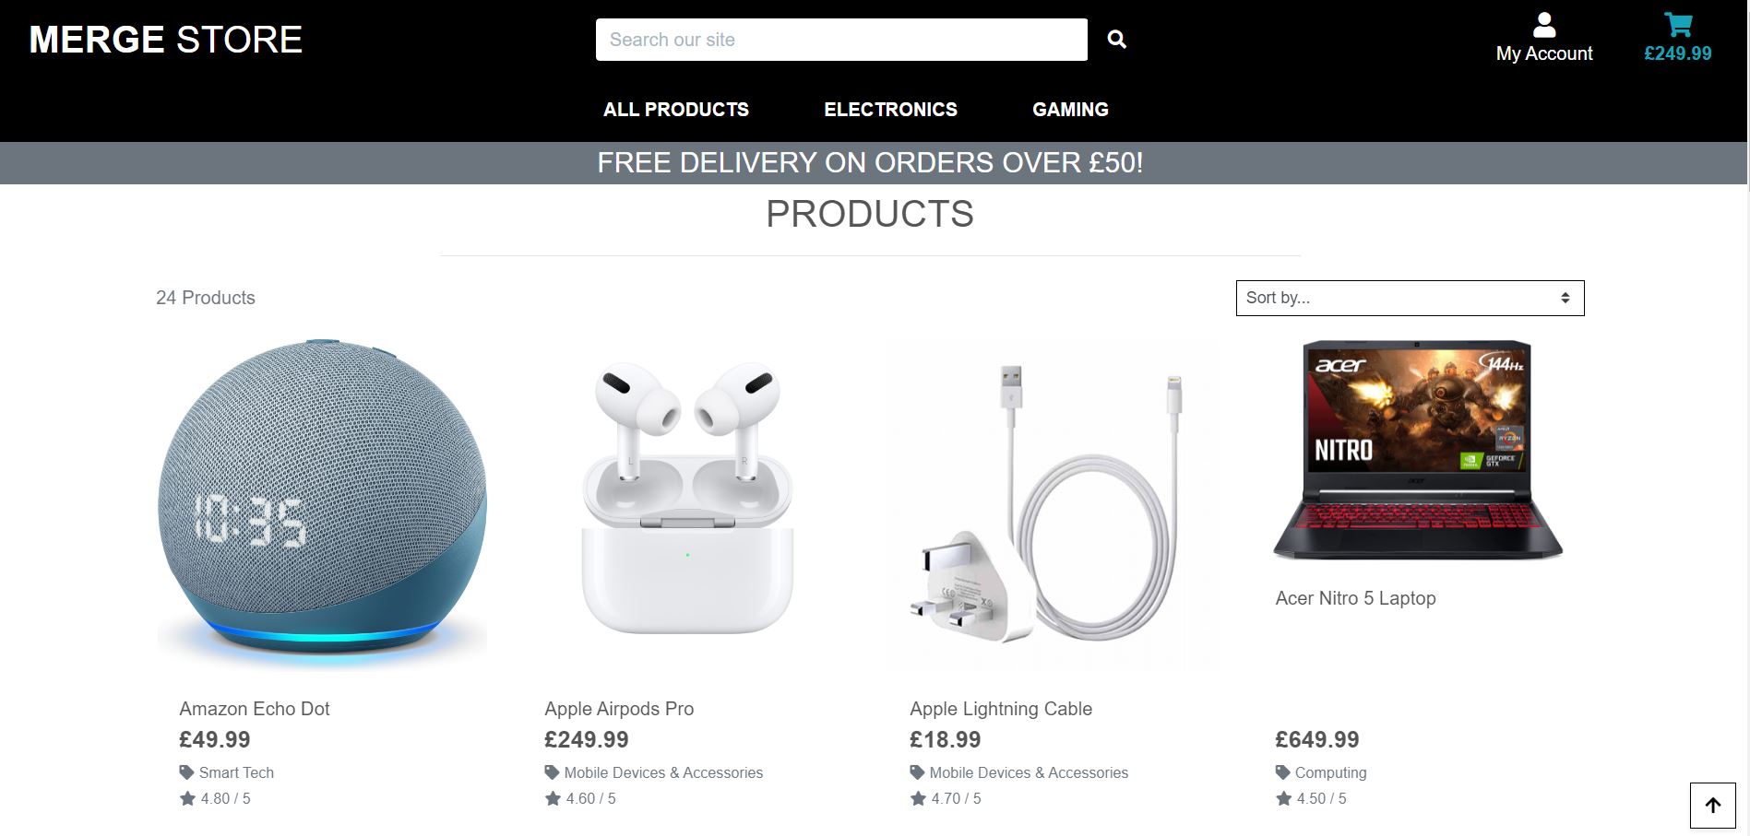Open the Electronics menu
The image size is (1750, 836).
[x=890, y=110]
